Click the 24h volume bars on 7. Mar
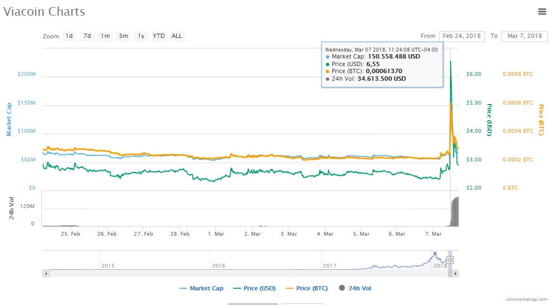The height and width of the screenshot is (305, 560). (x=455, y=211)
